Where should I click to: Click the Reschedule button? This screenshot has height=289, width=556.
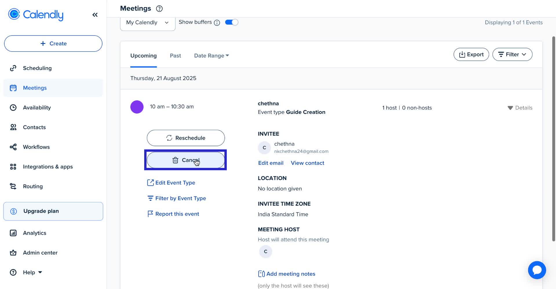[x=186, y=138]
